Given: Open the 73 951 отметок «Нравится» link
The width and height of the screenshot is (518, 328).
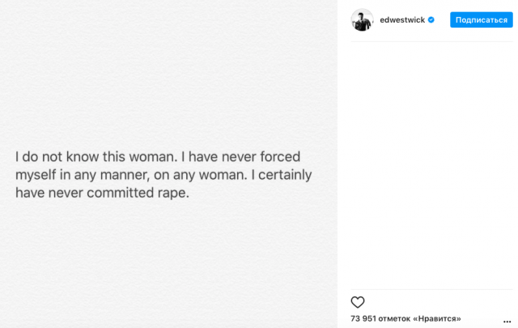Looking at the screenshot, I should (405, 319).
